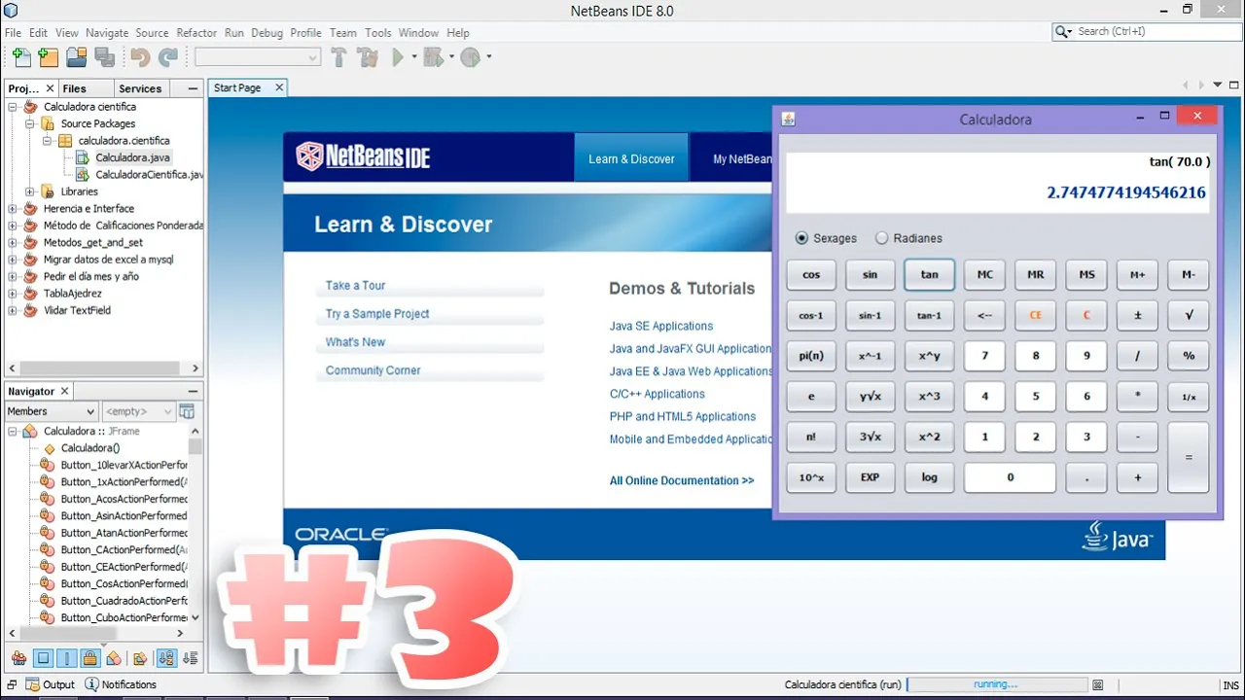Click the Open Project toolbar icon
Viewport: 1245px width, 700px height.
point(76,57)
